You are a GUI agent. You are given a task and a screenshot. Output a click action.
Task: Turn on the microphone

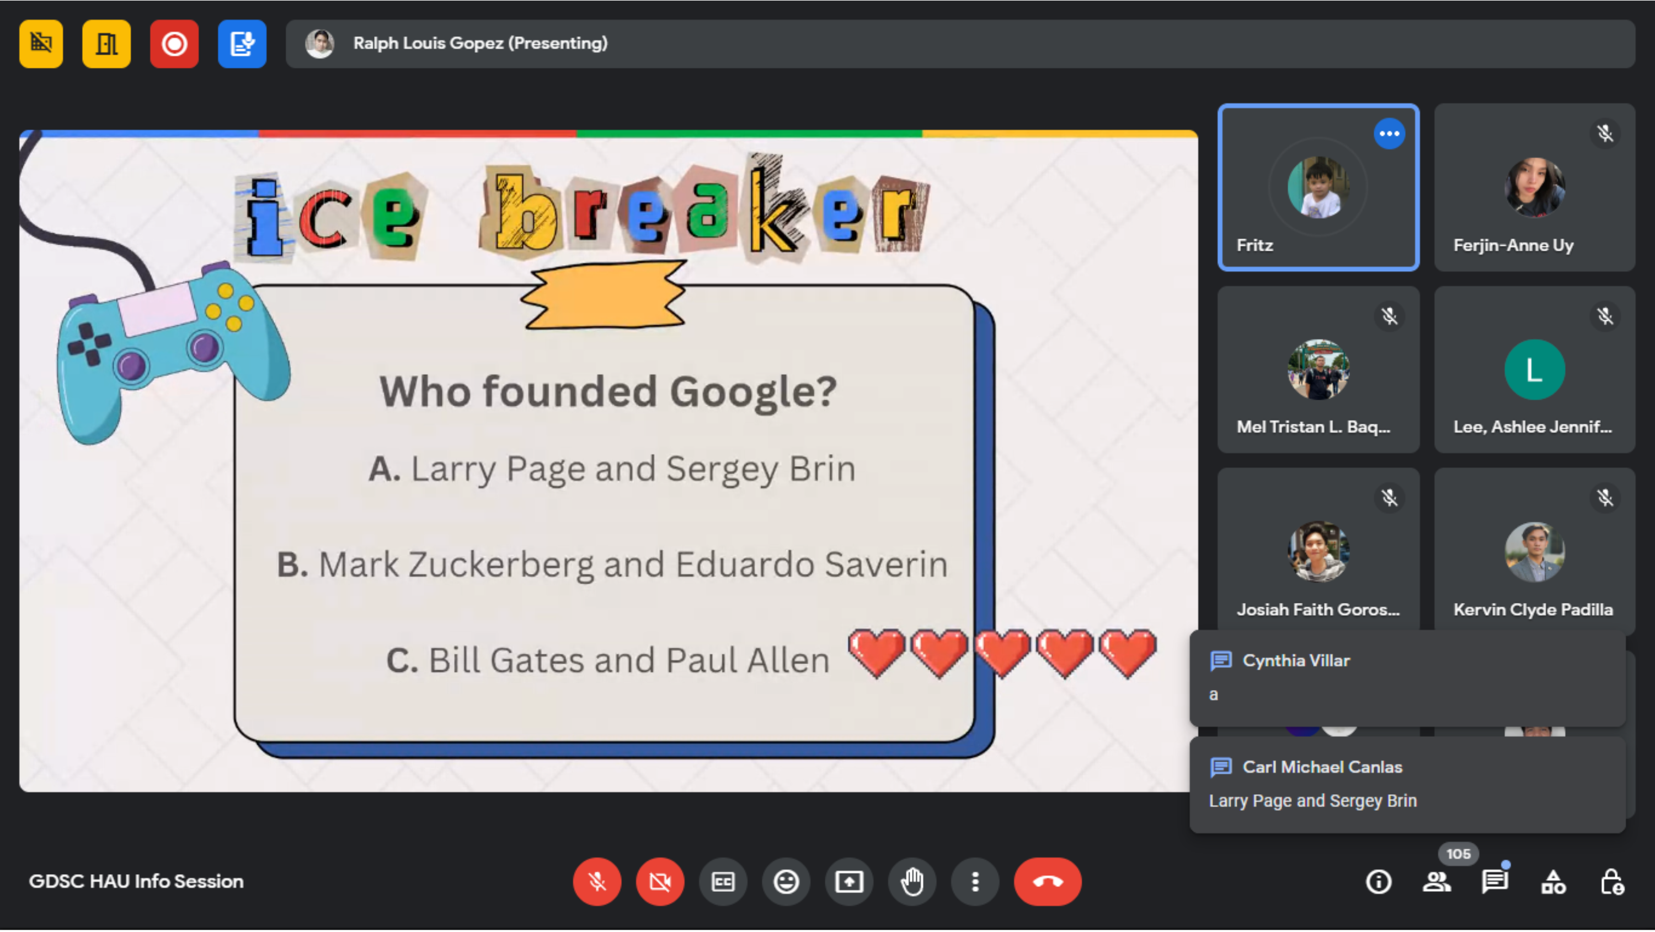[597, 882]
